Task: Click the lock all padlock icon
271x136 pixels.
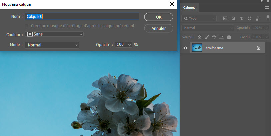Action: (229, 37)
